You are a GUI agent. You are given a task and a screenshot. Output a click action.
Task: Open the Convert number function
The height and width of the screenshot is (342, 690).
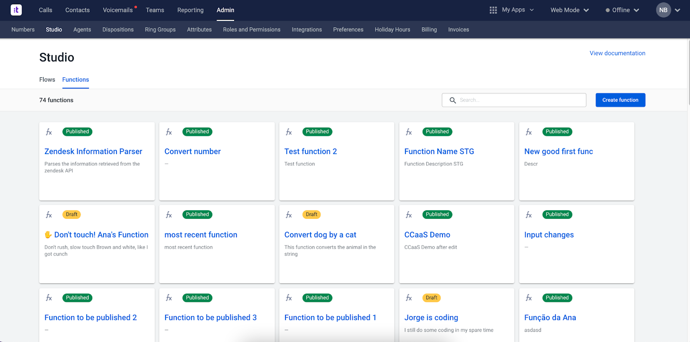[x=192, y=152]
